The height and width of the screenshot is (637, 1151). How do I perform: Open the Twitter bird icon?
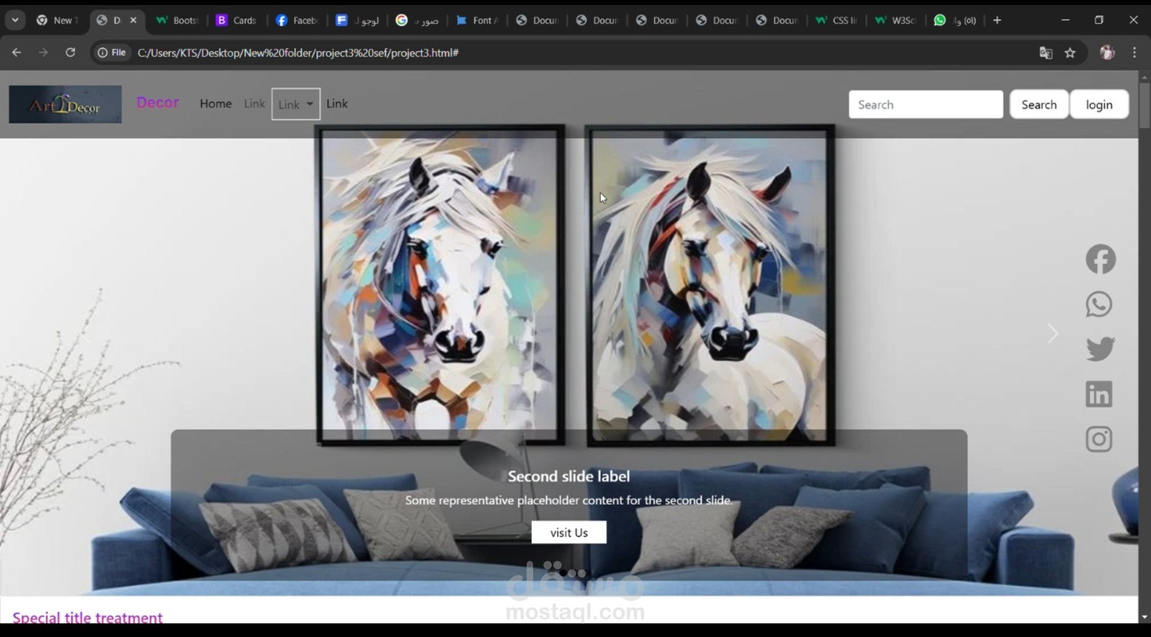point(1100,349)
